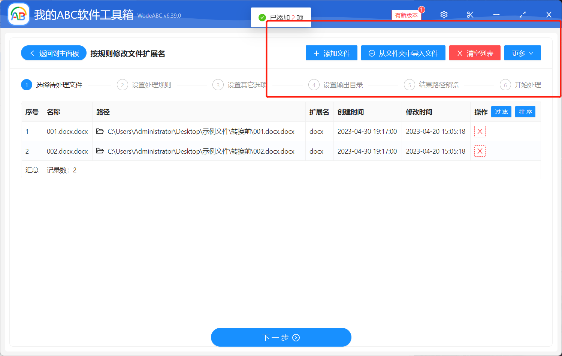Open folder icon next to 001.docx.docx path
This screenshot has height=356, width=562.
click(x=100, y=131)
